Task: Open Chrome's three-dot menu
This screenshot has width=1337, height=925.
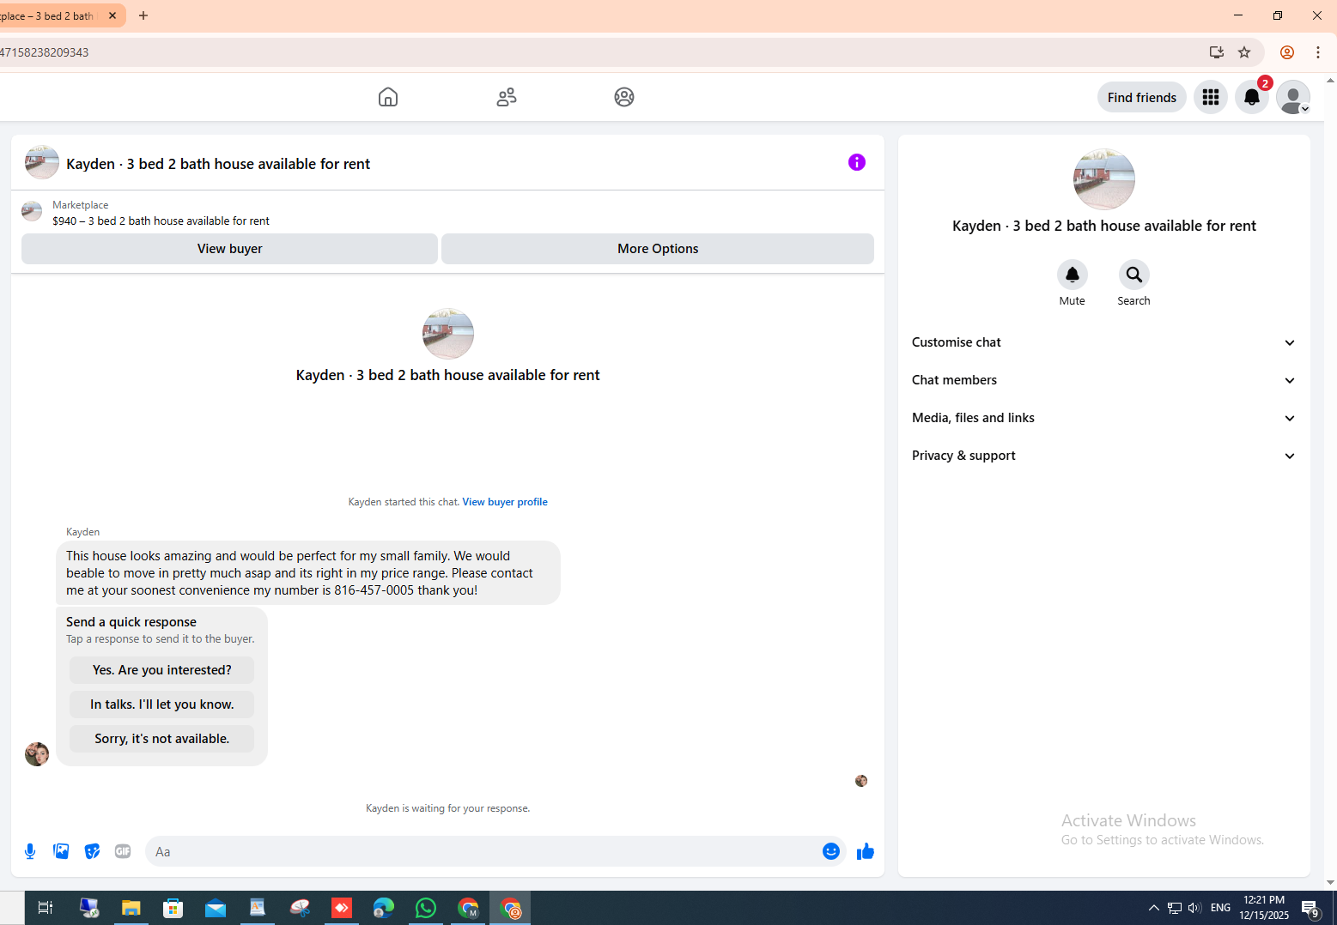Action: 1318,52
